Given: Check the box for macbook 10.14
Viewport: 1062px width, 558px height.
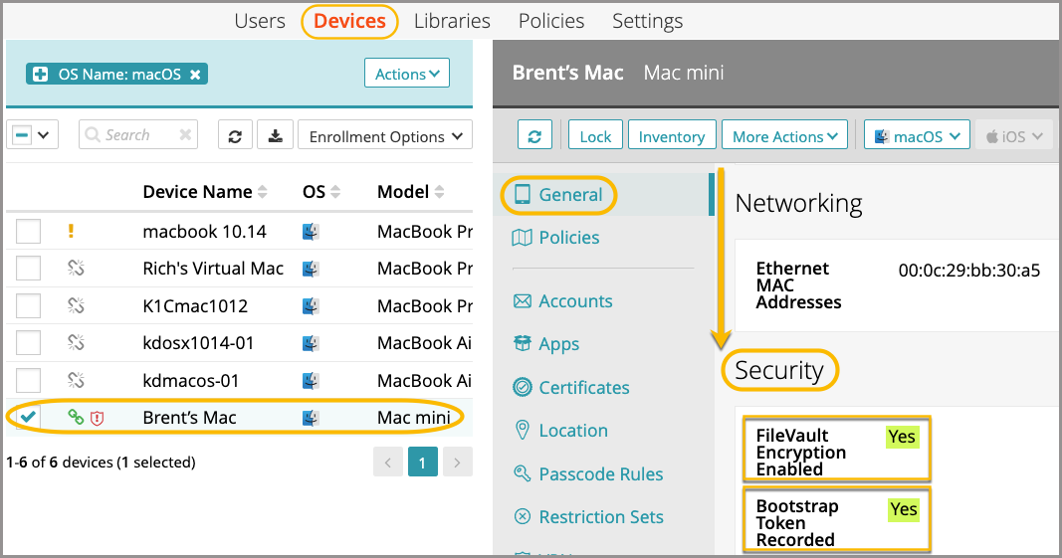Looking at the screenshot, I should click(x=28, y=232).
